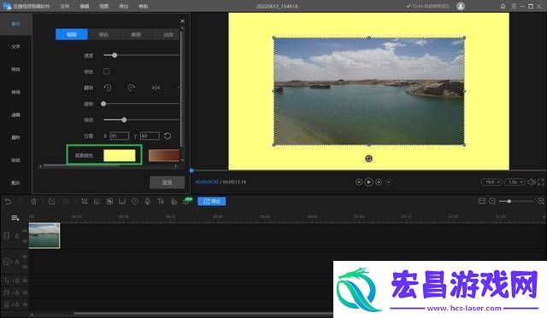Screen dimensions: 547x318
Task: Open the track management menu icon left of ruler
Action: [x=15, y=218]
